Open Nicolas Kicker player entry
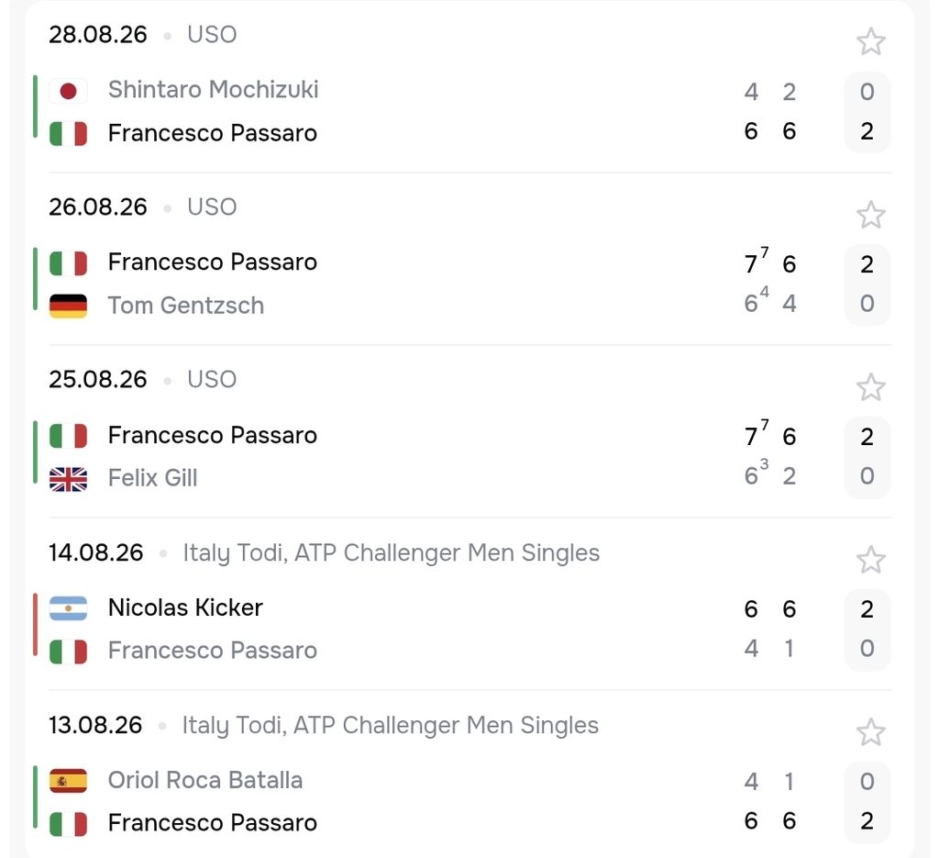The width and height of the screenshot is (939, 858). (x=185, y=607)
